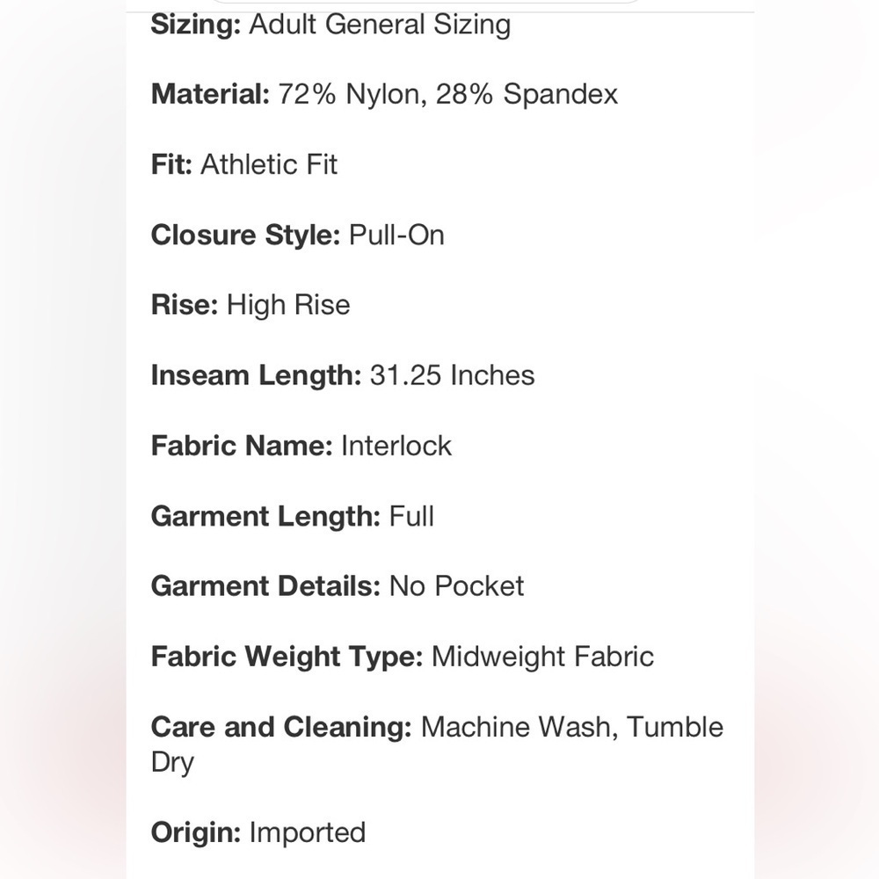Click the Garment Length label

tap(265, 516)
